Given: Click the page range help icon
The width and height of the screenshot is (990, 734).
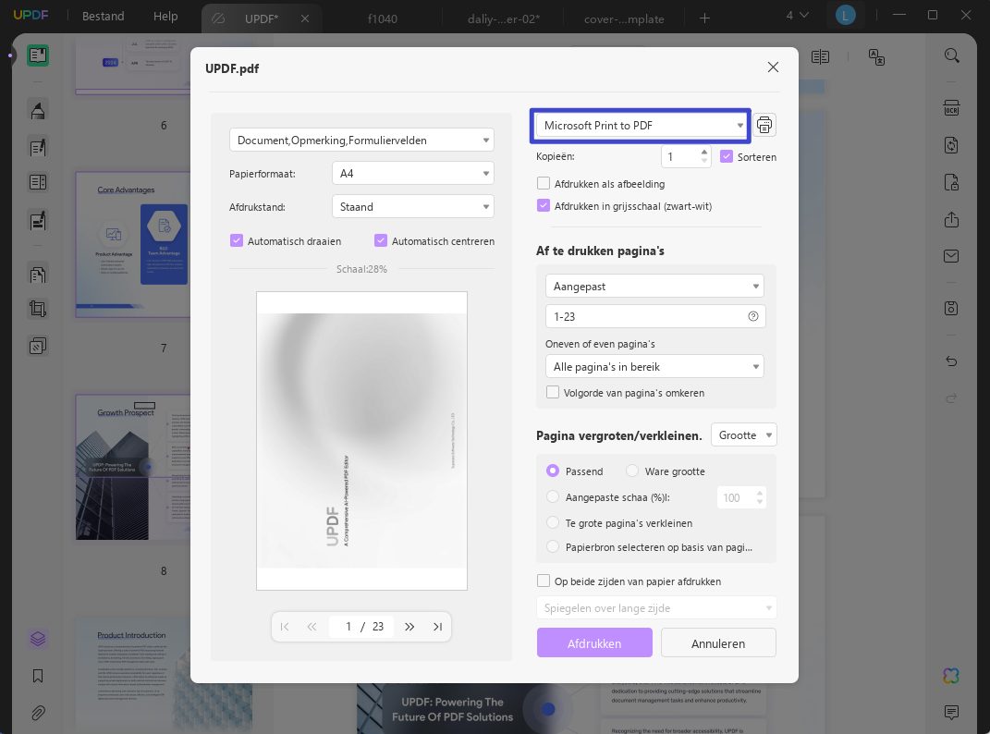Looking at the screenshot, I should pyautogui.click(x=752, y=316).
